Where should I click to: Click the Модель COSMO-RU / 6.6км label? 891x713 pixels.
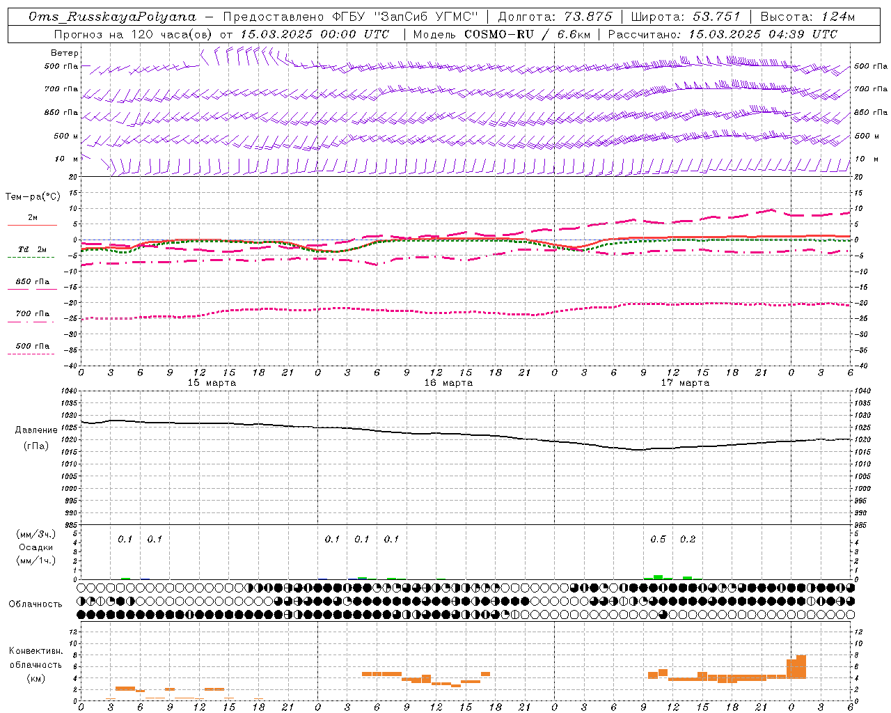[502, 34]
